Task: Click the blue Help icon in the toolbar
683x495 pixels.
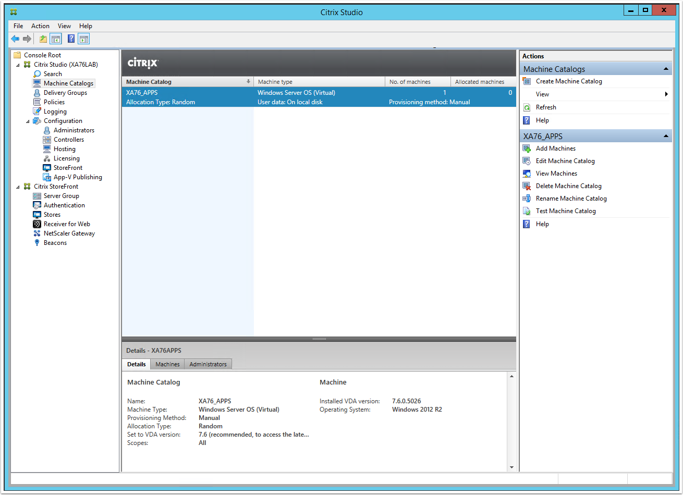Action: click(71, 39)
